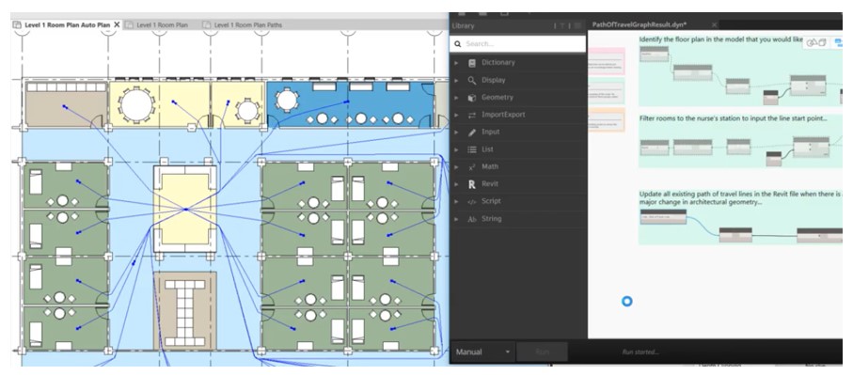Expand the Geometry category arrow

(x=456, y=98)
